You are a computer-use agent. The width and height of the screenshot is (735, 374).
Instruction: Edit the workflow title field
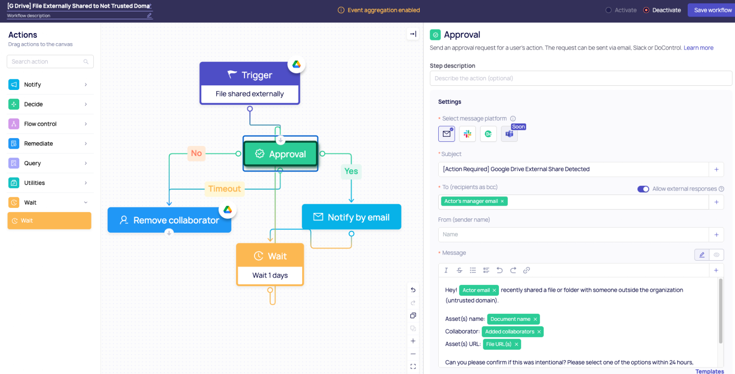(79, 6)
